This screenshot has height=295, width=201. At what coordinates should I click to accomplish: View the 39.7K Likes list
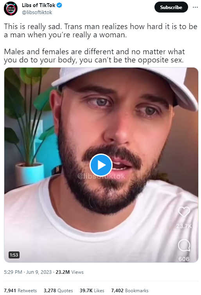click(92, 291)
